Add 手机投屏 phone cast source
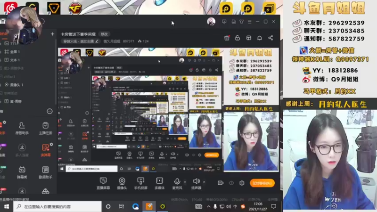The width and height of the screenshot is (377, 212). tap(140, 183)
